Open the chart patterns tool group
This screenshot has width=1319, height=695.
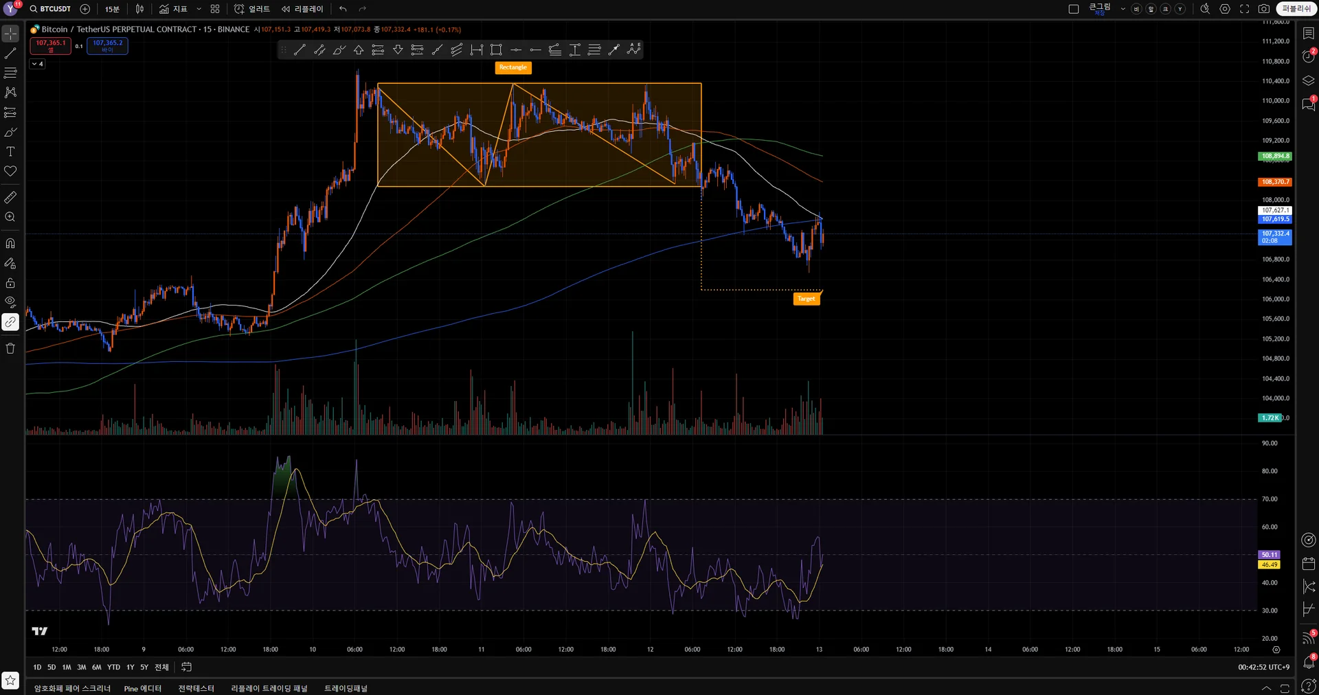(10, 92)
